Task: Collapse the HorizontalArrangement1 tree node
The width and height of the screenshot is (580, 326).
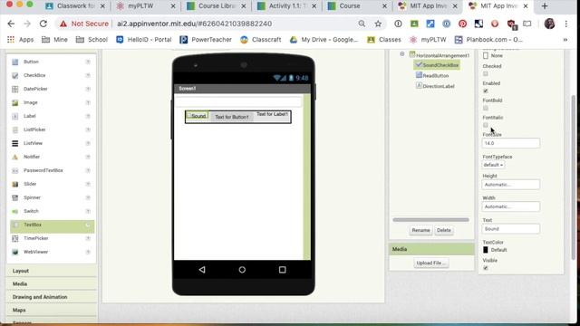Action: click(x=402, y=54)
